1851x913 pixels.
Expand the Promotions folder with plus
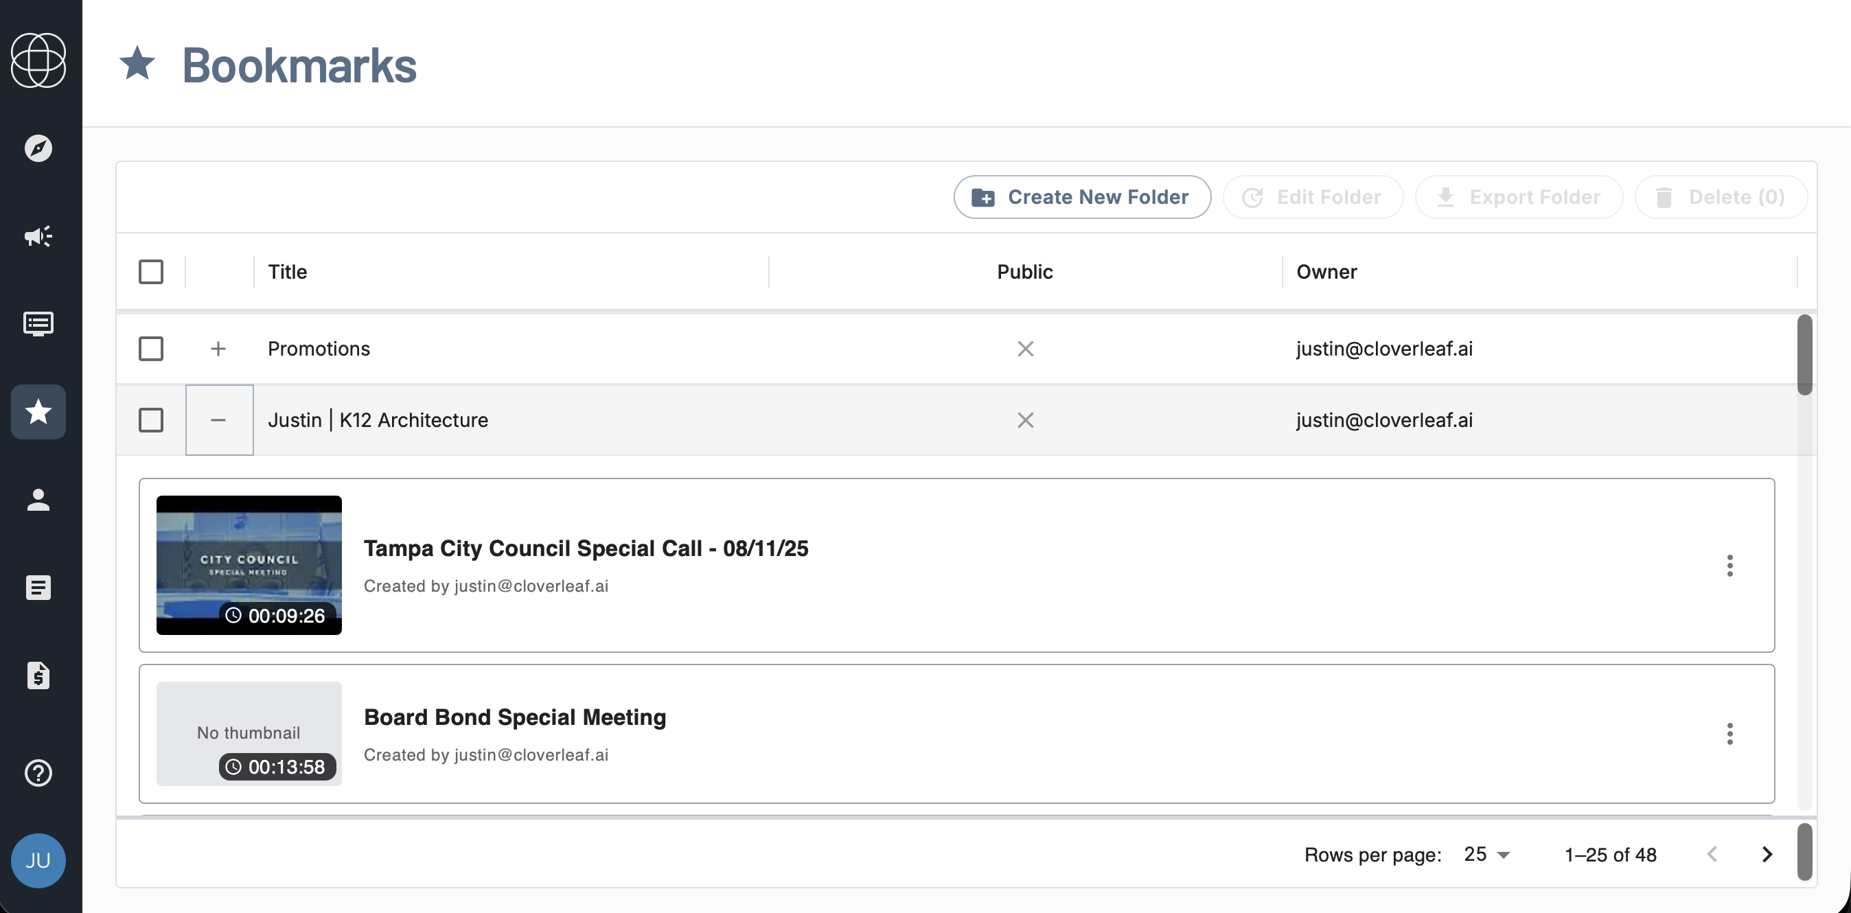(x=218, y=349)
